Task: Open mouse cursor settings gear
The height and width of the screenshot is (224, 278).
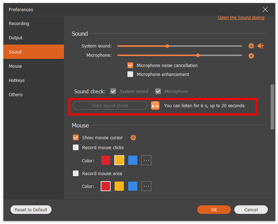Action: coord(133,138)
